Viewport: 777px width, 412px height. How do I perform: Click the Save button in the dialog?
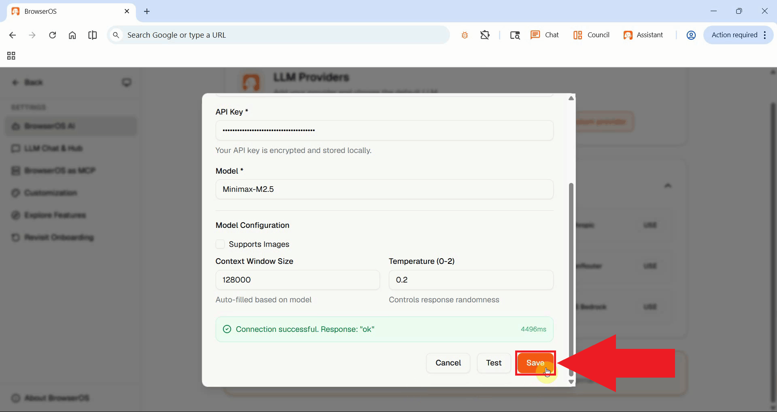pyautogui.click(x=535, y=363)
